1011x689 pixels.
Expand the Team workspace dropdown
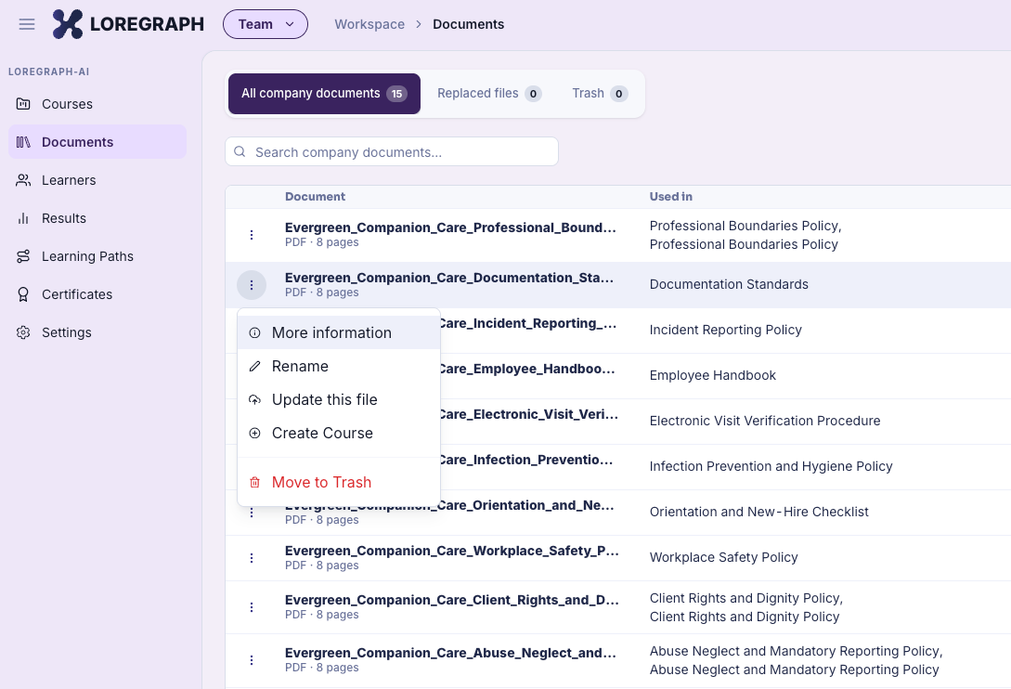tap(265, 24)
